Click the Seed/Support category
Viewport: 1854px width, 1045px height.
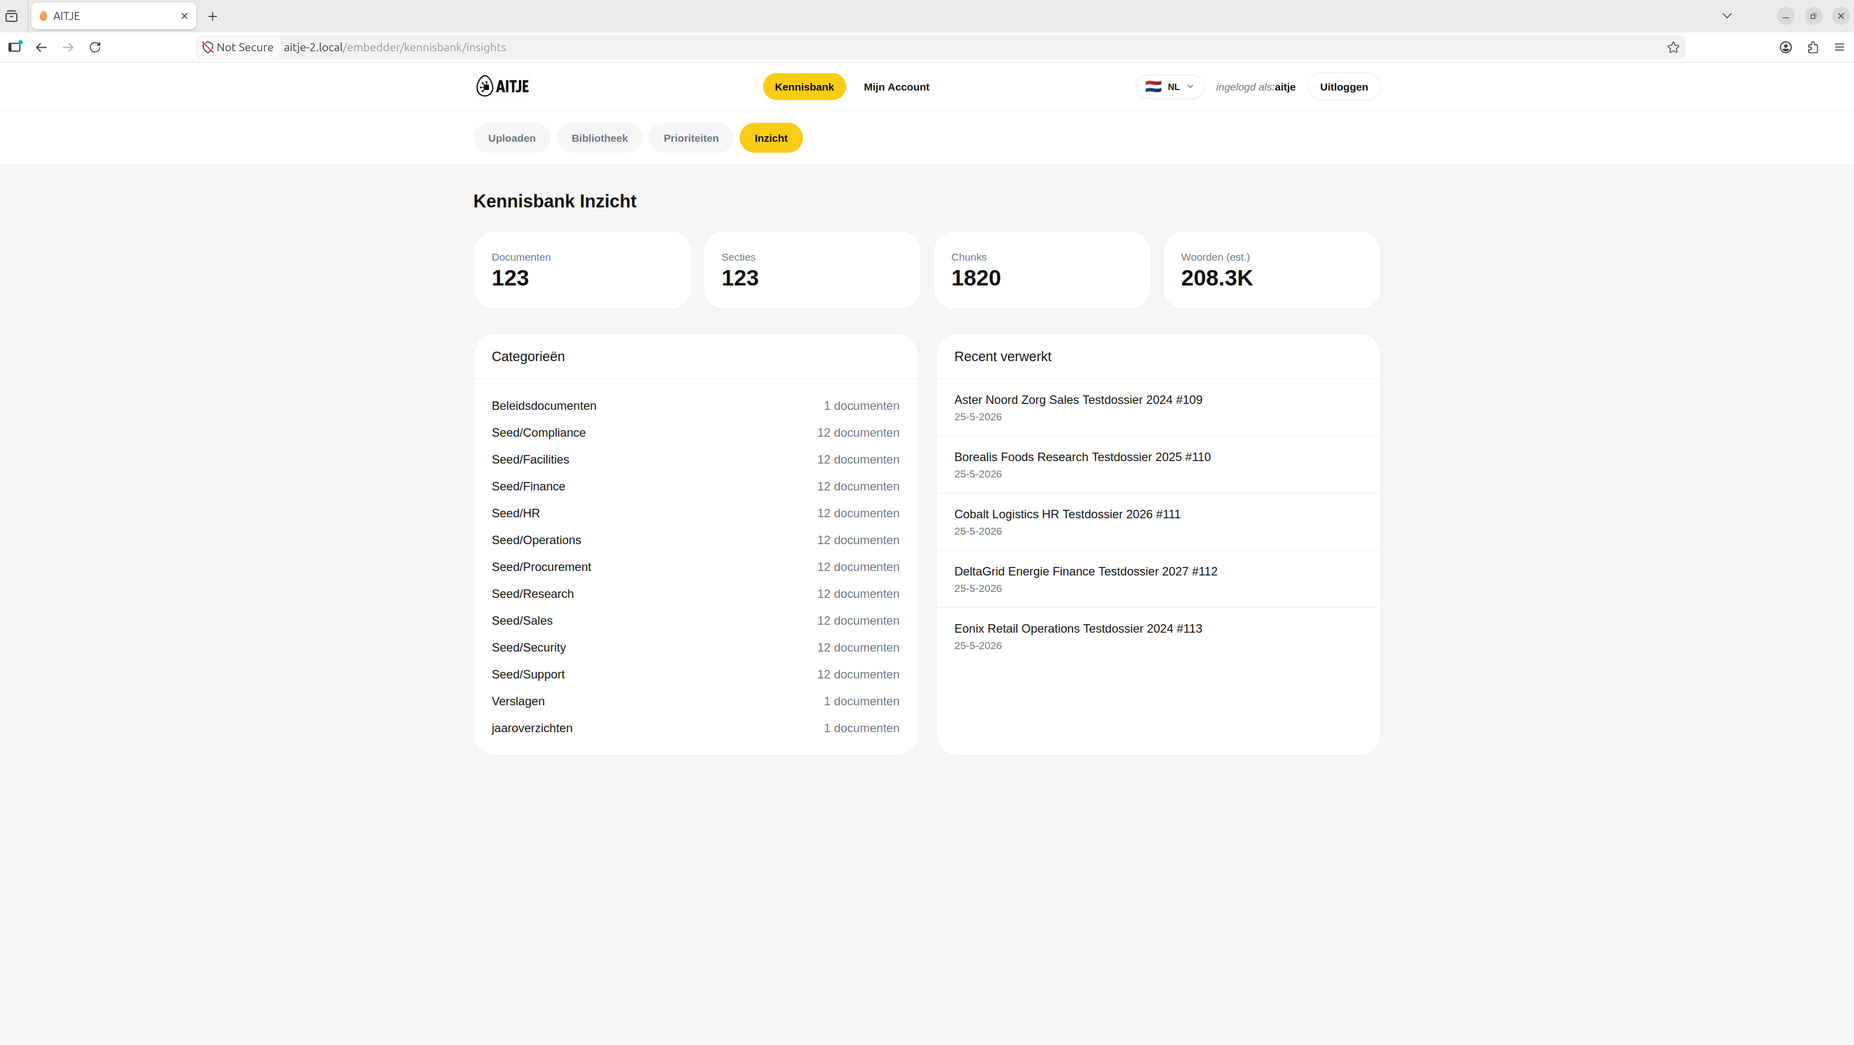coord(695,674)
